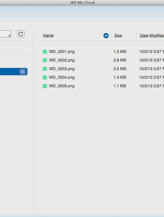The height and width of the screenshot is (217, 164).
Task: Click the camera icon for WD_0003.png
Action: coord(45,69)
